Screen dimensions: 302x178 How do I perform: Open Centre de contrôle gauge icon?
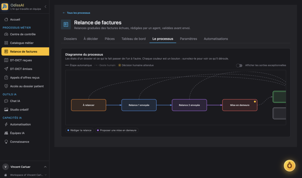pyautogui.click(x=6, y=34)
